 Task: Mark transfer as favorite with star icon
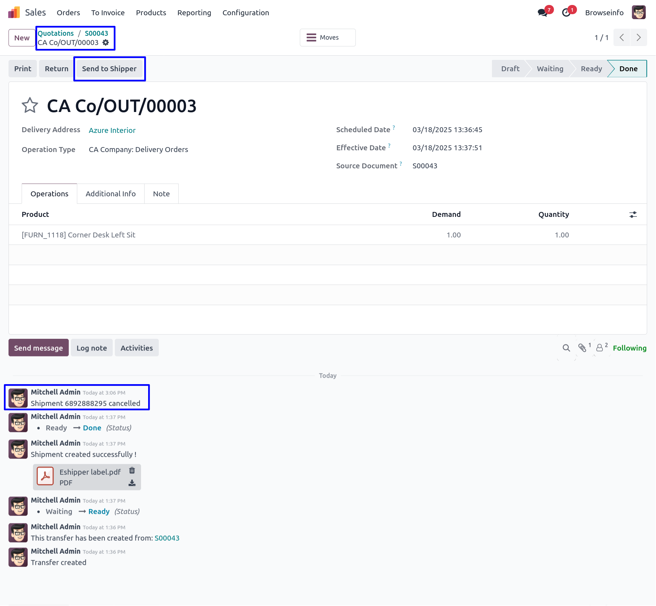click(30, 106)
